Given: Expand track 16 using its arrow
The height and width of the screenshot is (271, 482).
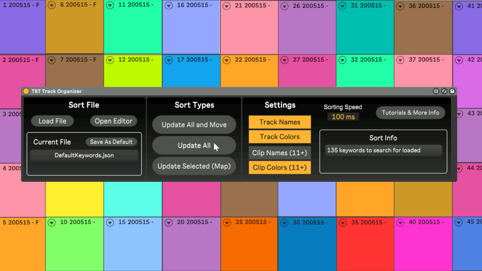Looking at the screenshot, I should (x=169, y=6).
